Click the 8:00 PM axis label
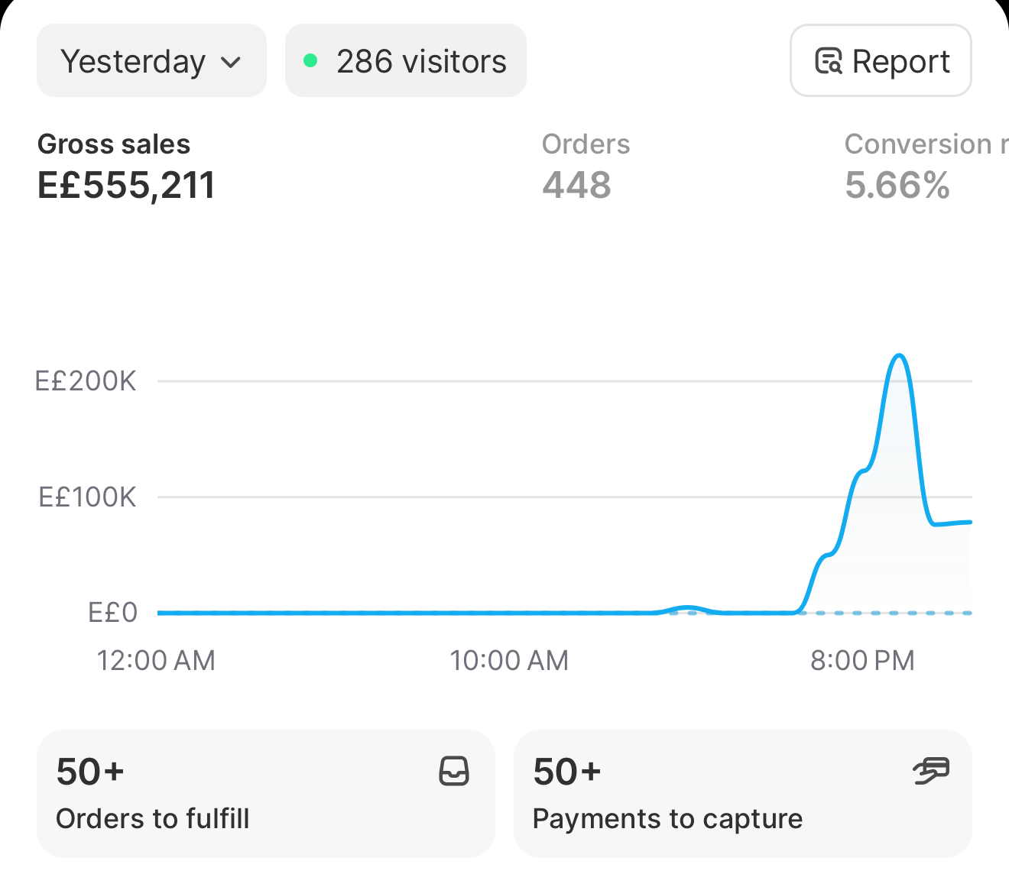Screen dimensions: 1009x887 point(862,660)
